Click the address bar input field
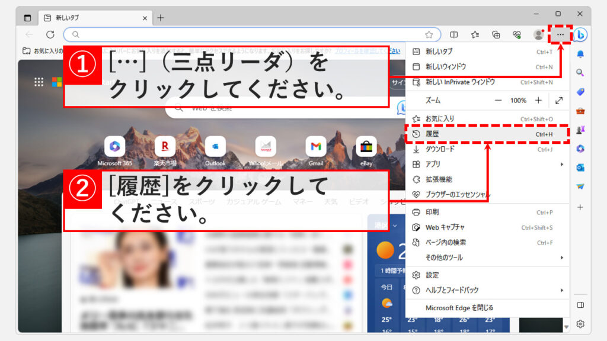 [249, 35]
